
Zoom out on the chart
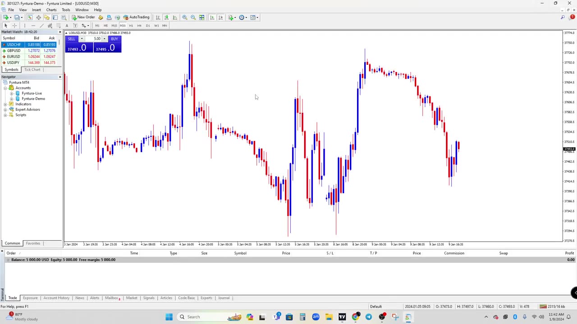[193, 17]
